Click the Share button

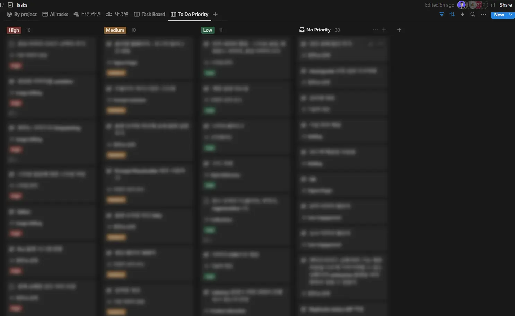coord(506,5)
